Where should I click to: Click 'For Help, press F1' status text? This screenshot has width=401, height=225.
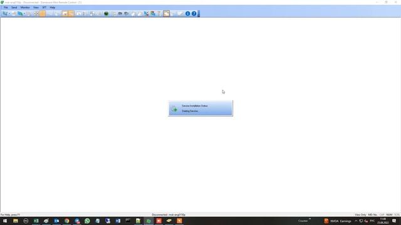click(10, 215)
